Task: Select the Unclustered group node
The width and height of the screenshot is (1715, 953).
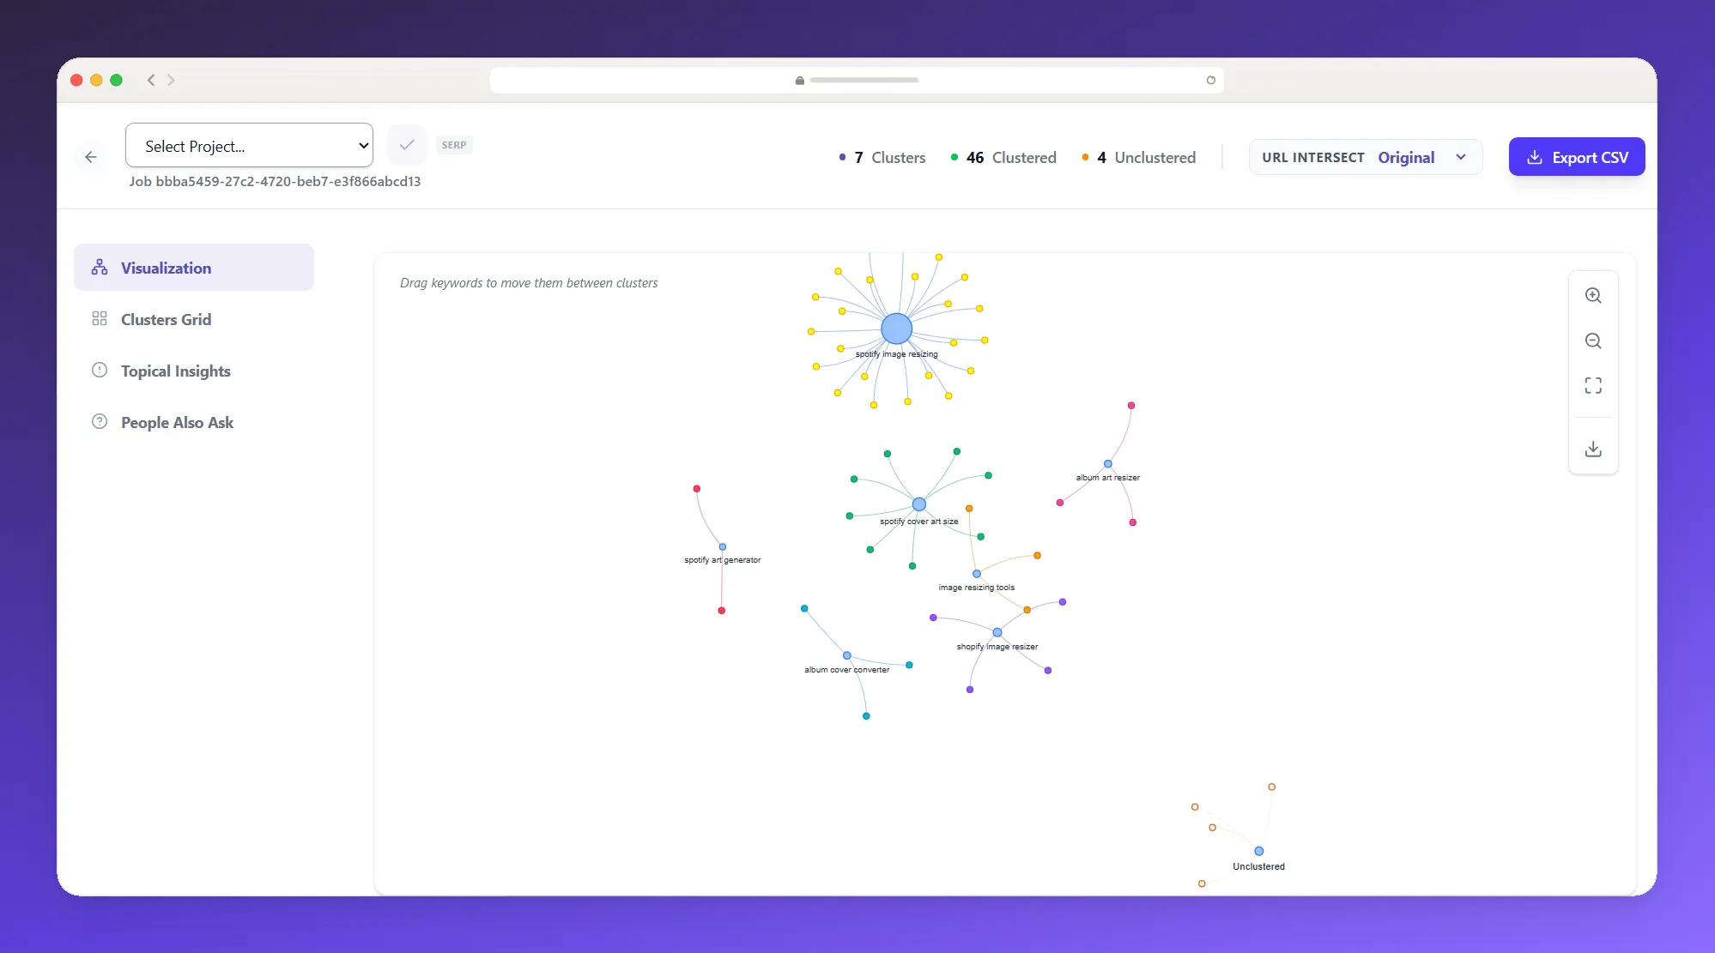Action: click(1259, 851)
